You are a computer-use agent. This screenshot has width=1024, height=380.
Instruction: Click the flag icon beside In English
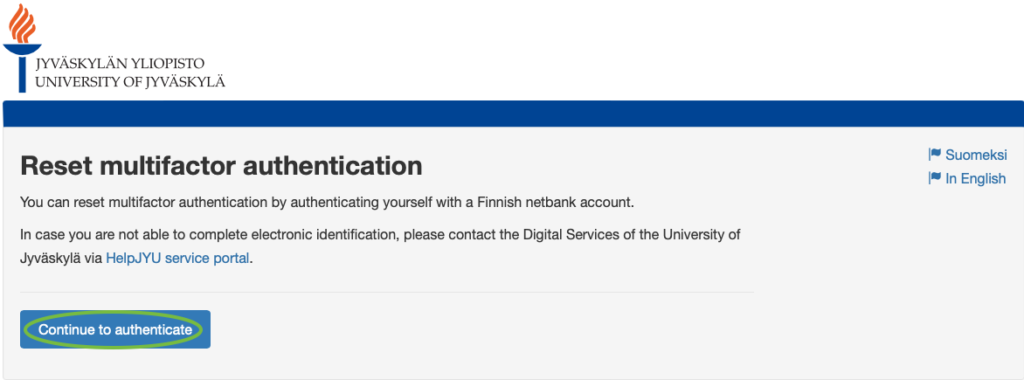click(x=935, y=178)
